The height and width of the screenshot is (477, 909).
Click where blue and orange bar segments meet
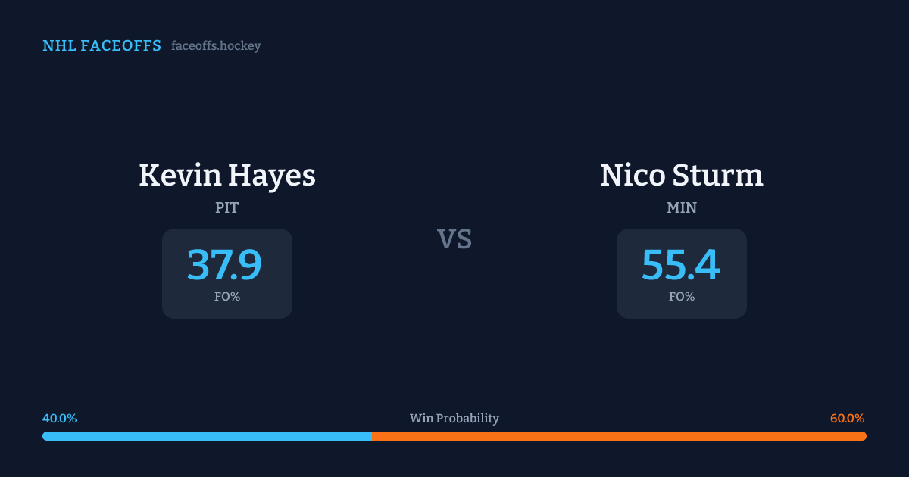372,436
